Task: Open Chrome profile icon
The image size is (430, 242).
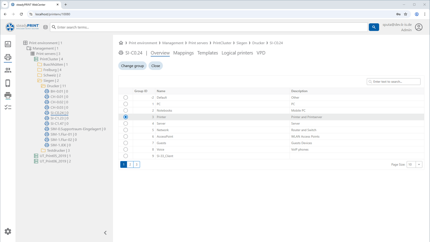Action: click(x=417, y=14)
